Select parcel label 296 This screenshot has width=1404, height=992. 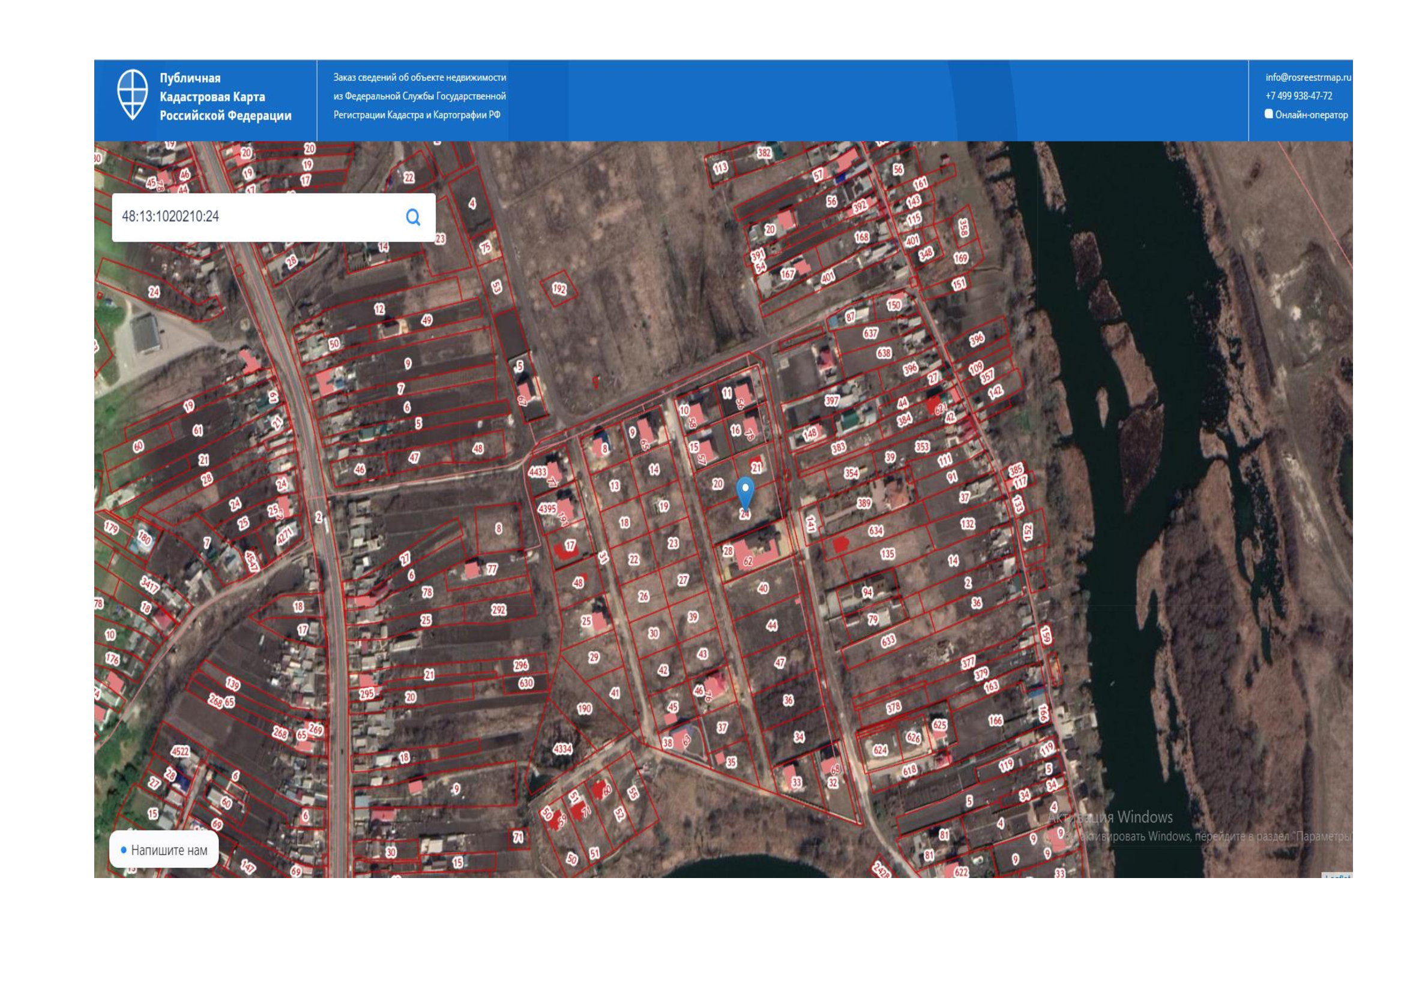pyautogui.click(x=520, y=665)
